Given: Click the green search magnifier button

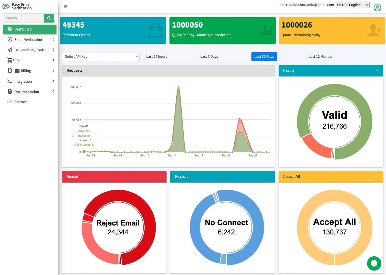Looking at the screenshot, I should pos(49,18).
